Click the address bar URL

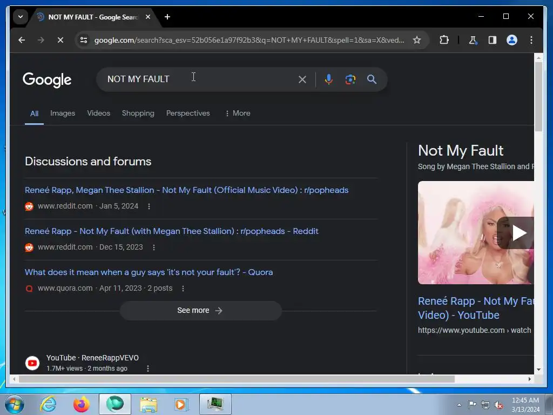pyautogui.click(x=249, y=40)
